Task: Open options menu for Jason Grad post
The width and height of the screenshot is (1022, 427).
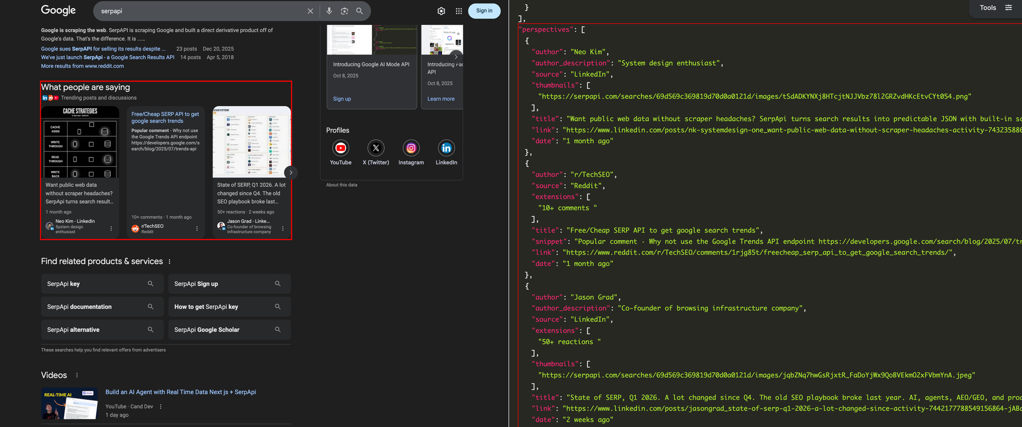Action: coord(283,229)
